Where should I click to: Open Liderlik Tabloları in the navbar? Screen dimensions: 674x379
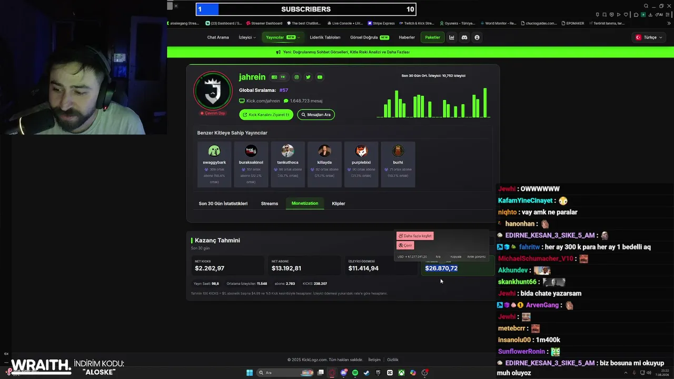click(325, 37)
